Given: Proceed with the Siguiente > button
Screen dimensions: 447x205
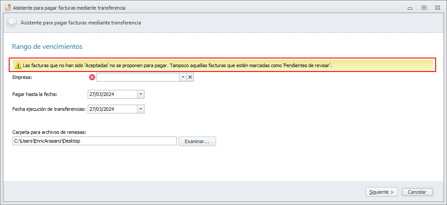Looking at the screenshot, I should (382, 191).
